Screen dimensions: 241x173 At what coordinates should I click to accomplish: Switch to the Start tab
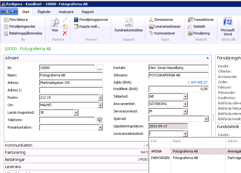(x=26, y=12)
